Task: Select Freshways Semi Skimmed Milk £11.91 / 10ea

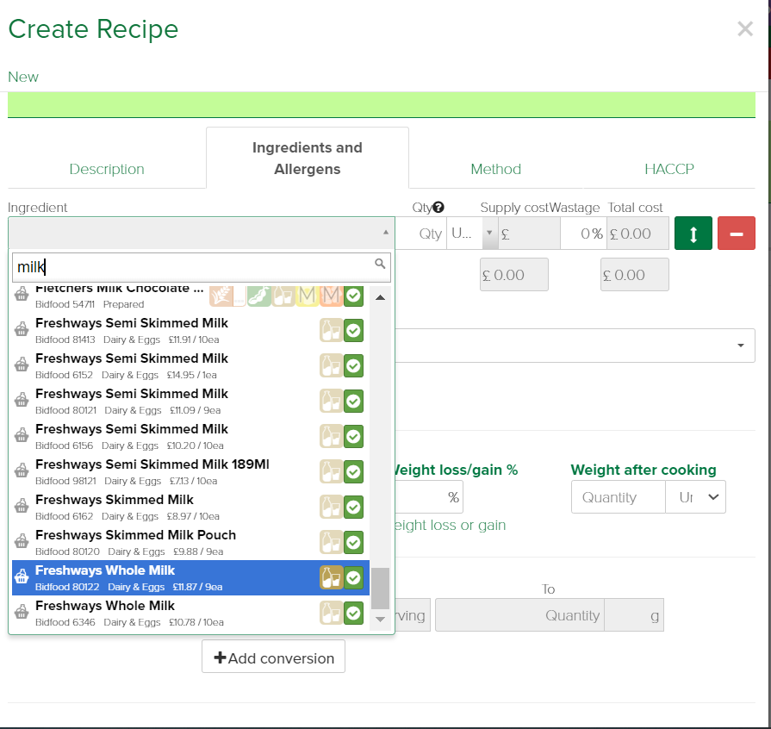Action: [190, 330]
